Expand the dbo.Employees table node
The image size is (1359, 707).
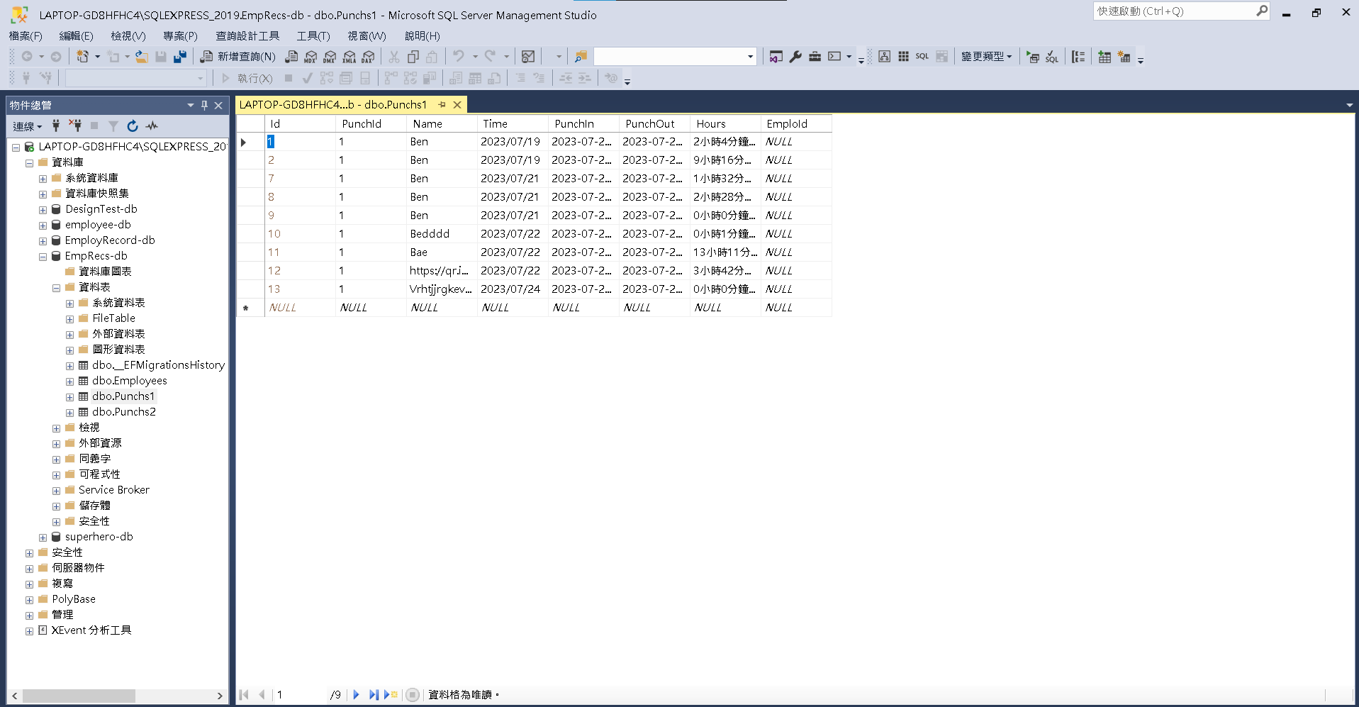(69, 381)
